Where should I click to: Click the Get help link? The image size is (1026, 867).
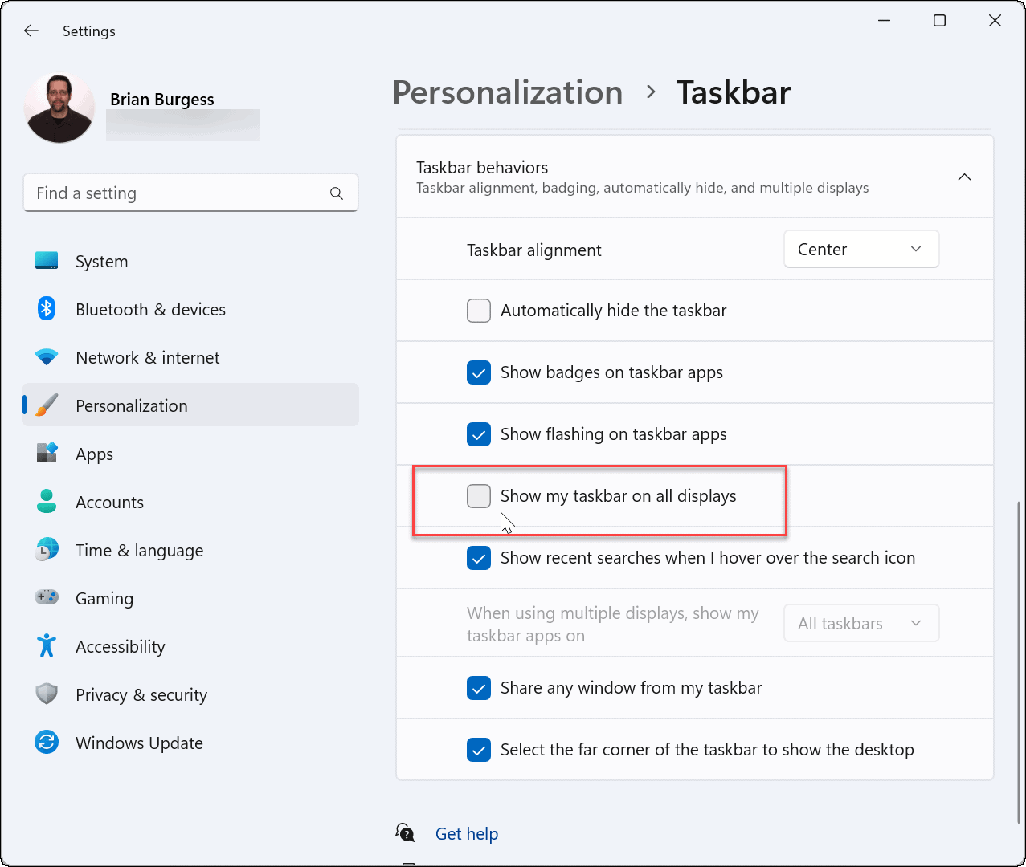click(x=467, y=833)
